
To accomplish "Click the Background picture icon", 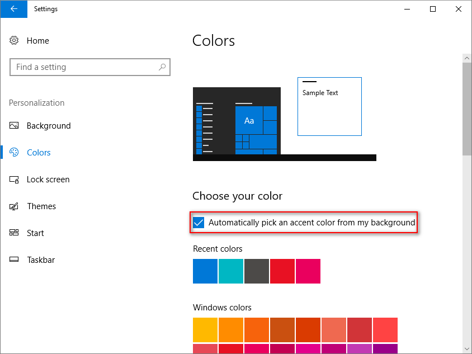I will coord(15,126).
